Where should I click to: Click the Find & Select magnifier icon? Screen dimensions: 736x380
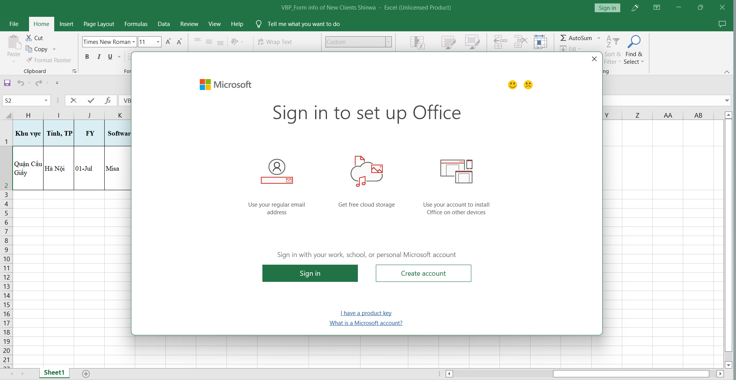634,42
